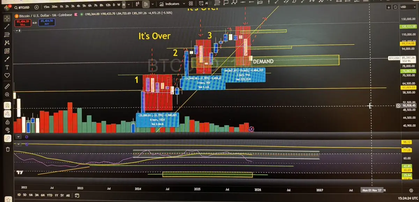Viewport: 419px width, 202px height.
Task: Select the ruler measure tool
Action: 7,86
